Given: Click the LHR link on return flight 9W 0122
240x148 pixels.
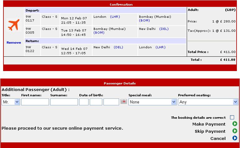Looking at the screenshot, I should [x=161, y=47].
